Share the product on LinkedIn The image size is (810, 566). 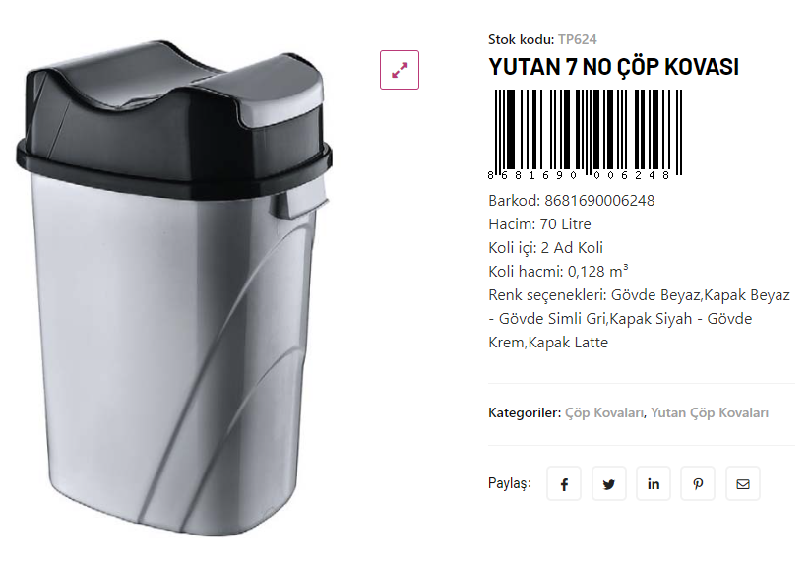point(654,484)
